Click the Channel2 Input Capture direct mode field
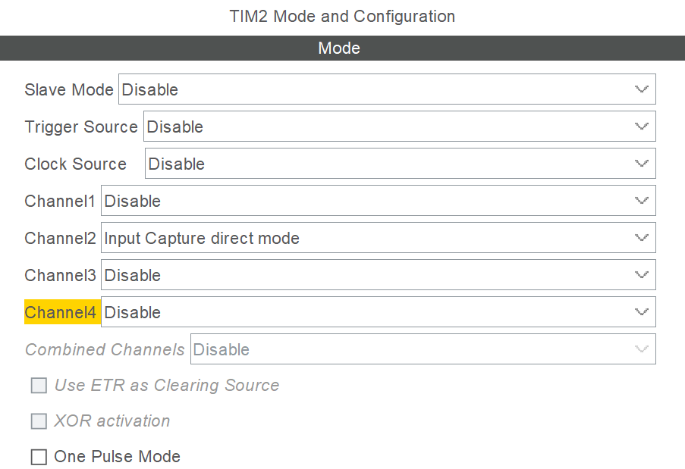This screenshot has height=469, width=685. click(x=379, y=238)
